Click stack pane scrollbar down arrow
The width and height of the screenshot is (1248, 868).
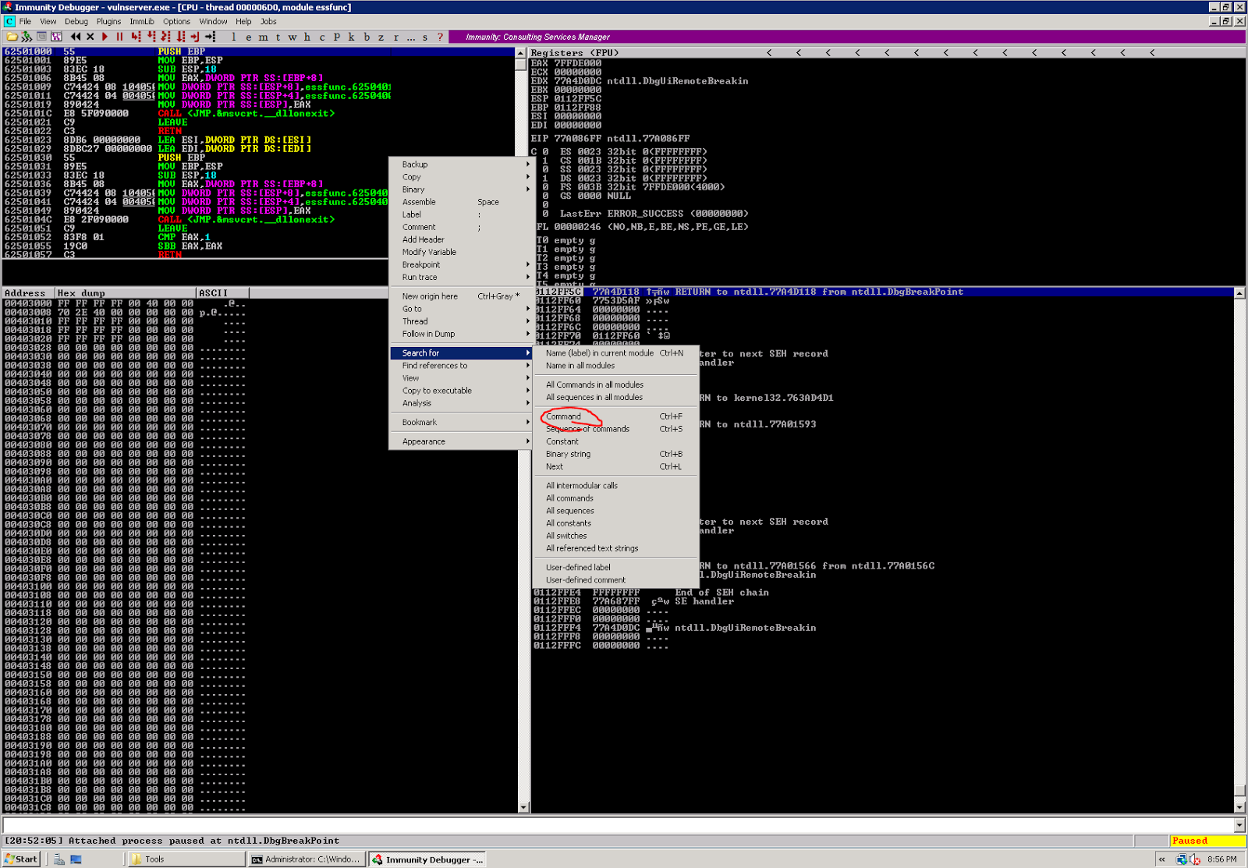pos(1239,808)
